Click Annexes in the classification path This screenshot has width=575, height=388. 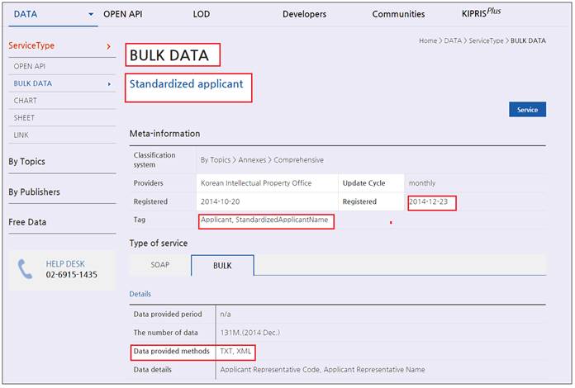(252, 160)
